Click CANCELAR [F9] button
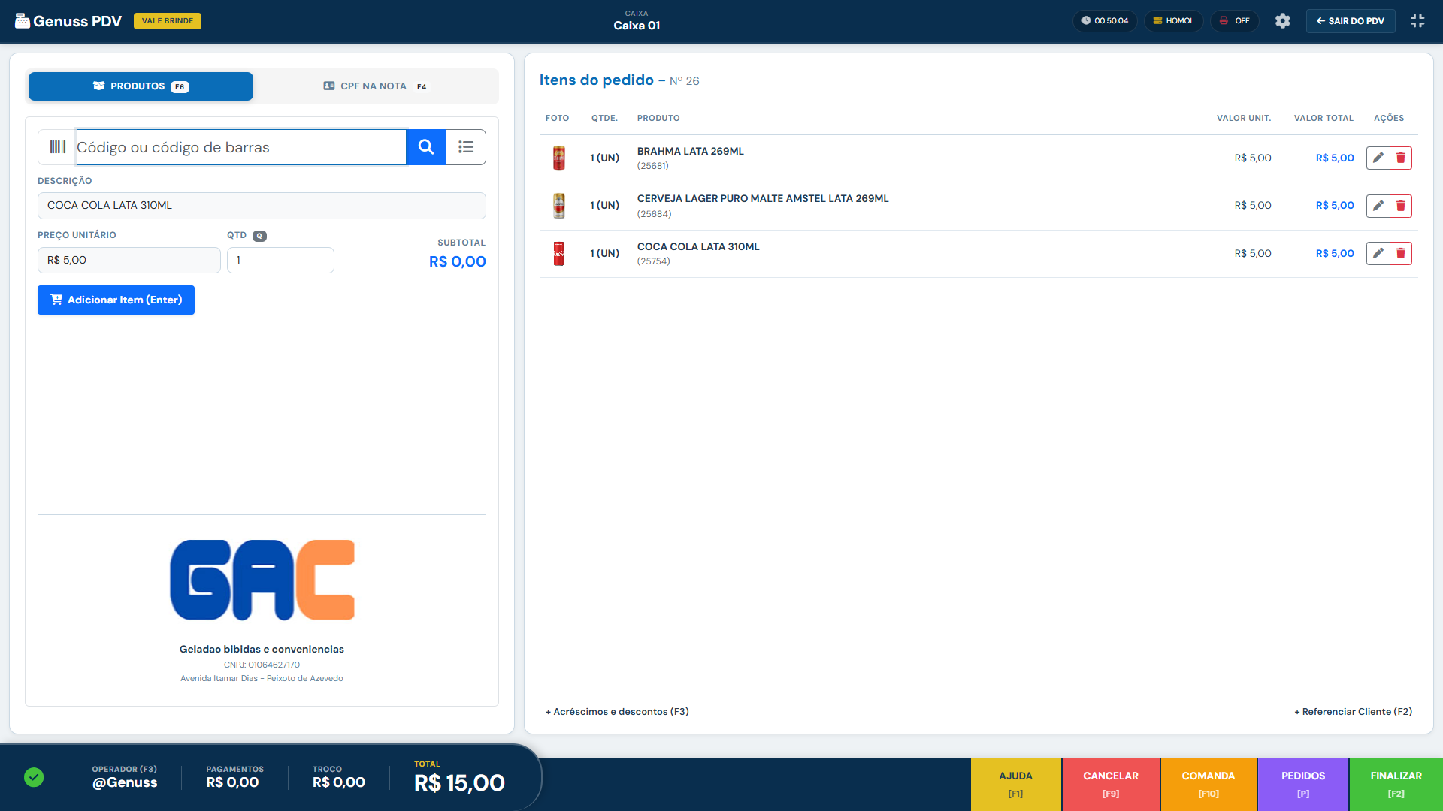The width and height of the screenshot is (1443, 811). pyautogui.click(x=1111, y=784)
